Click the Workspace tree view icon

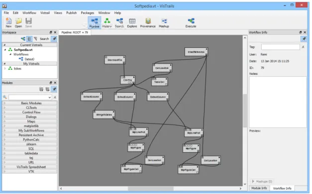[x=23, y=39]
